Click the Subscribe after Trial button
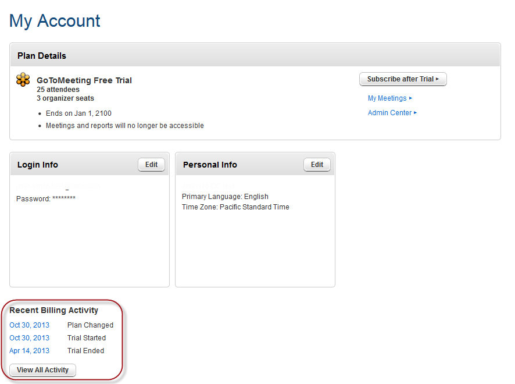The image size is (515, 384). 403,79
